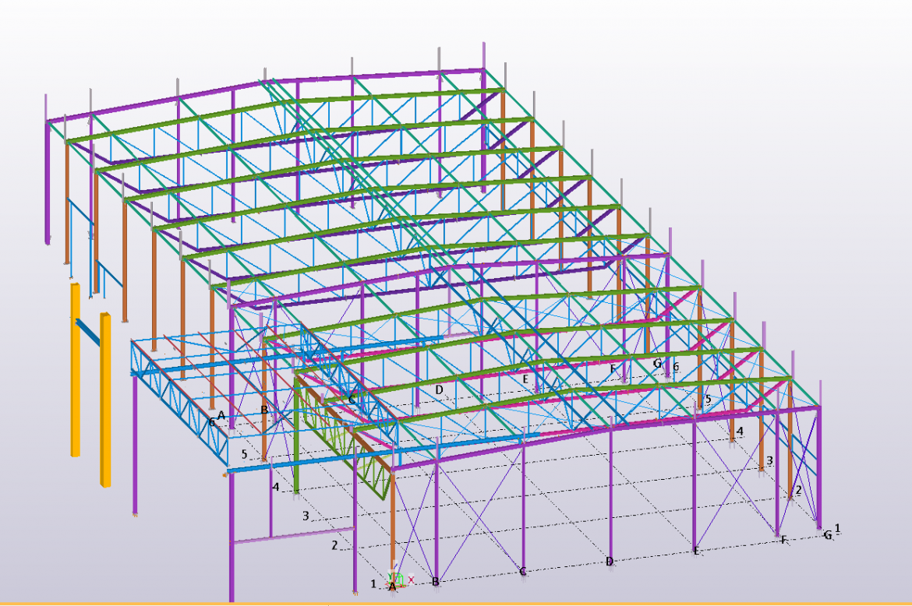
Task: Select grid number 1 beside label G
Action: point(838,528)
